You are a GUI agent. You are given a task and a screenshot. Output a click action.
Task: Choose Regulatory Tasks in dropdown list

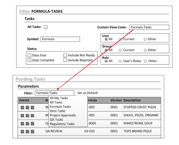[x=62, y=124]
